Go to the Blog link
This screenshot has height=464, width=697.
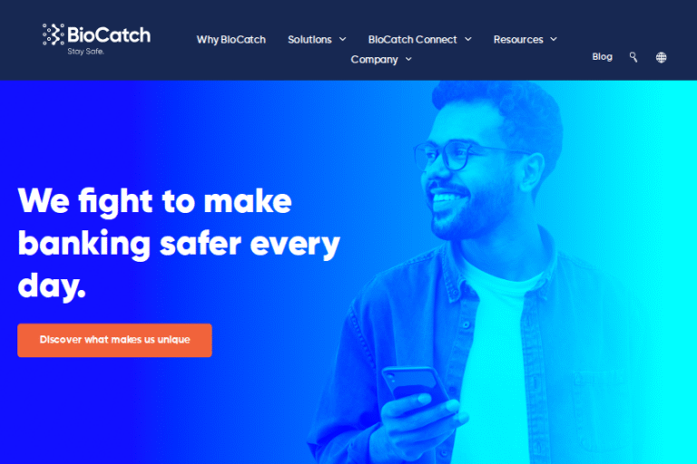coord(603,57)
